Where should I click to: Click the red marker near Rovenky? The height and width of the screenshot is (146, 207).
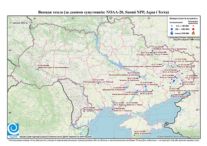189,79
